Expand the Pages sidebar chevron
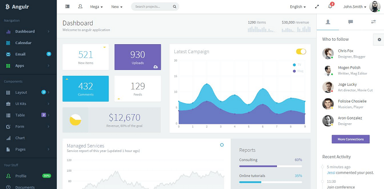 [48, 149]
